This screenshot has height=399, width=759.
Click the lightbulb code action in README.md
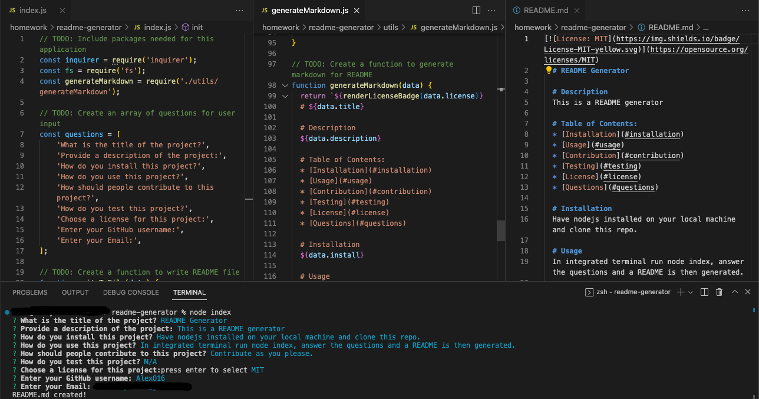549,70
